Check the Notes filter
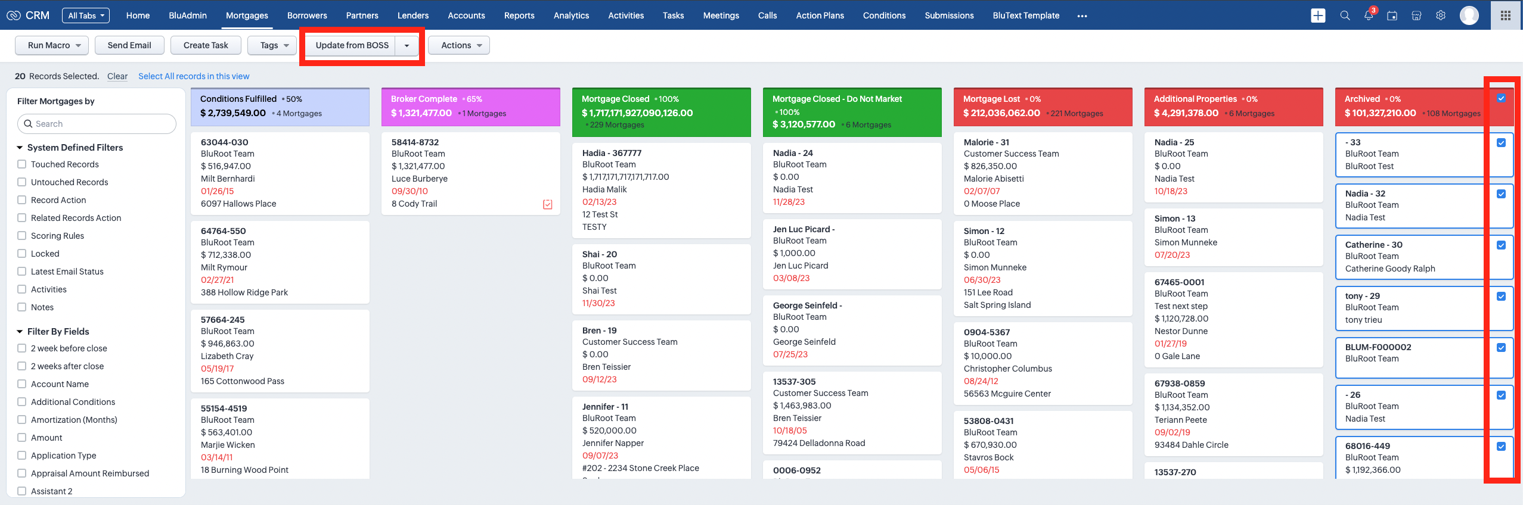1523x505 pixels. pyautogui.click(x=22, y=307)
